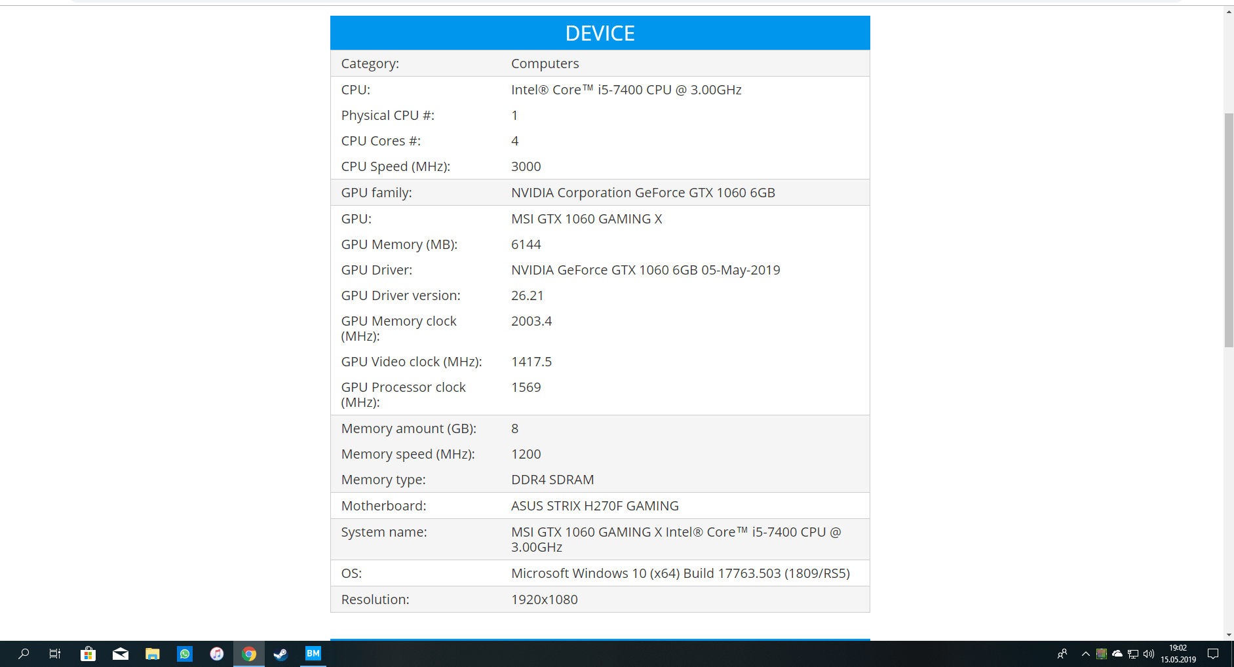
Task: Select the memory amount value '8'
Action: tap(515, 429)
